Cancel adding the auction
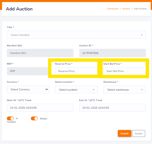 click(x=138, y=134)
